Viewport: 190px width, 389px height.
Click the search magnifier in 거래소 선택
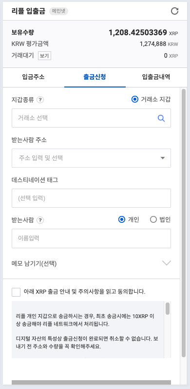(x=161, y=118)
